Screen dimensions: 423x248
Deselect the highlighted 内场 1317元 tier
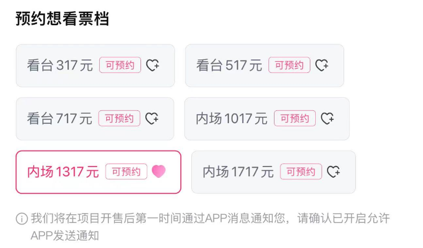pos(98,172)
